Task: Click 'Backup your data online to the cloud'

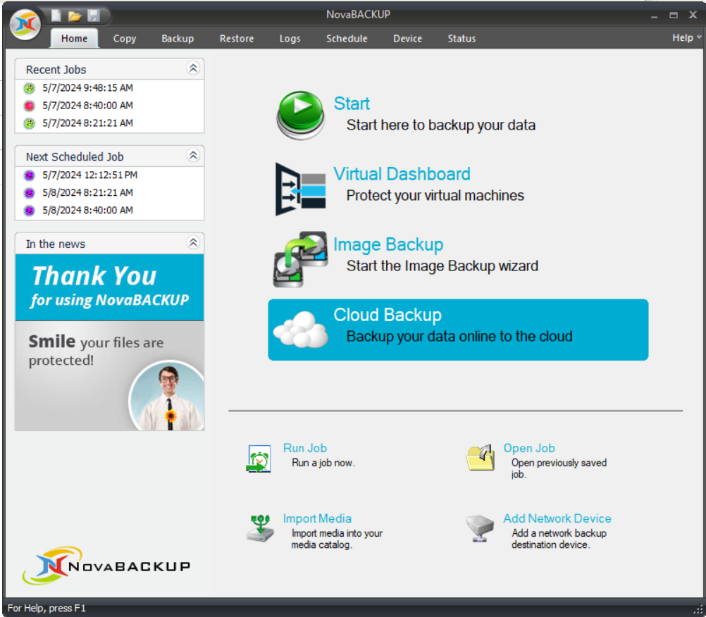Action: point(459,337)
